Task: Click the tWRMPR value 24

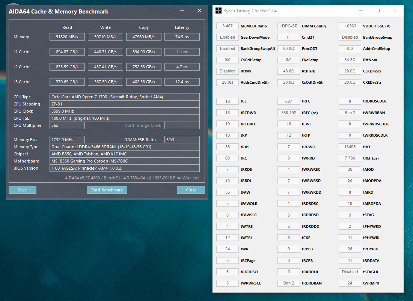Action: tap(350, 283)
